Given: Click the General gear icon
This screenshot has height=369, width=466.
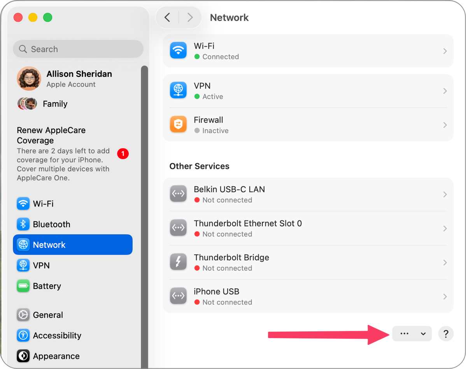Looking at the screenshot, I should (x=23, y=315).
